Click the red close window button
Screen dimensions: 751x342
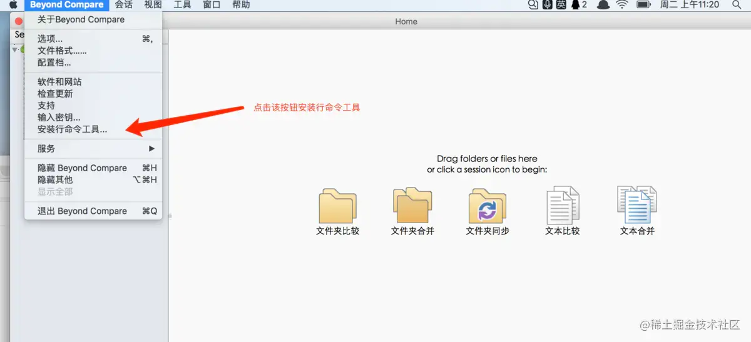click(19, 21)
